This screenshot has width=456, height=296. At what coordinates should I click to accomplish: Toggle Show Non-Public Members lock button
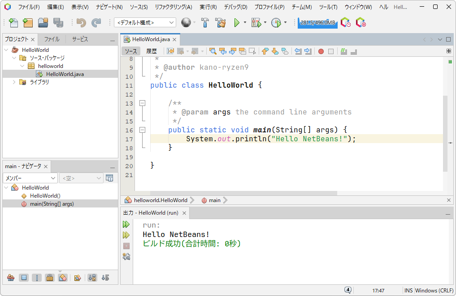click(50, 278)
